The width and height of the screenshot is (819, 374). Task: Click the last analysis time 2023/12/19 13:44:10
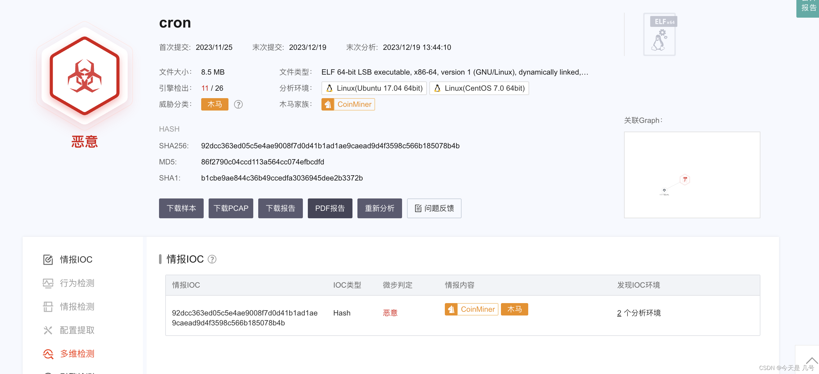tap(417, 47)
